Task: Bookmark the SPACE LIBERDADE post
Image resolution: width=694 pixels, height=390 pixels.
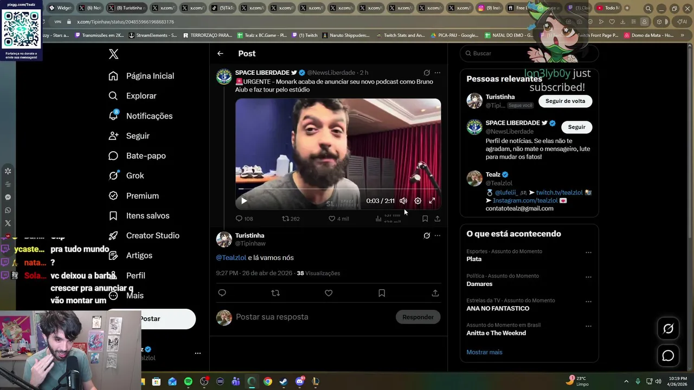Action: click(x=425, y=219)
